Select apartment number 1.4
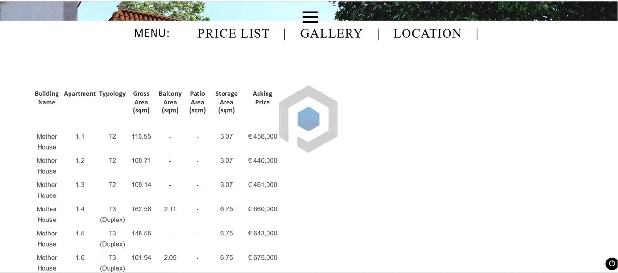This screenshot has height=273, width=618. 80,209
